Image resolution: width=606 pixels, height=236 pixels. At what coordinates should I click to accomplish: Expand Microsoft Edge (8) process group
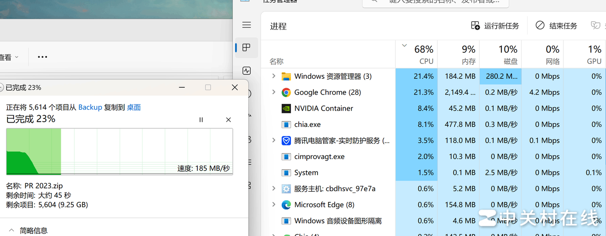coord(274,205)
